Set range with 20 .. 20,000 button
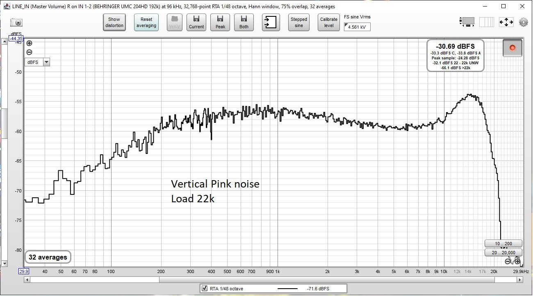 pos(503,253)
